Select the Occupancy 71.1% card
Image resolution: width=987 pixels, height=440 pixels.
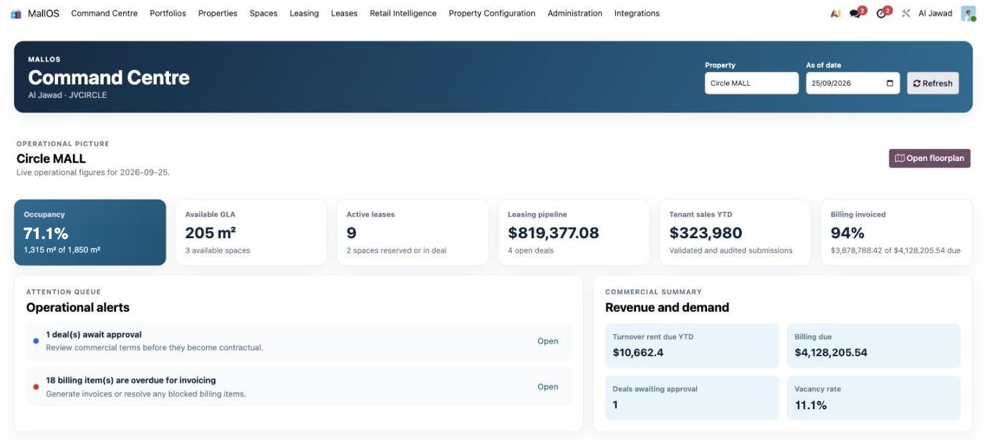click(90, 233)
